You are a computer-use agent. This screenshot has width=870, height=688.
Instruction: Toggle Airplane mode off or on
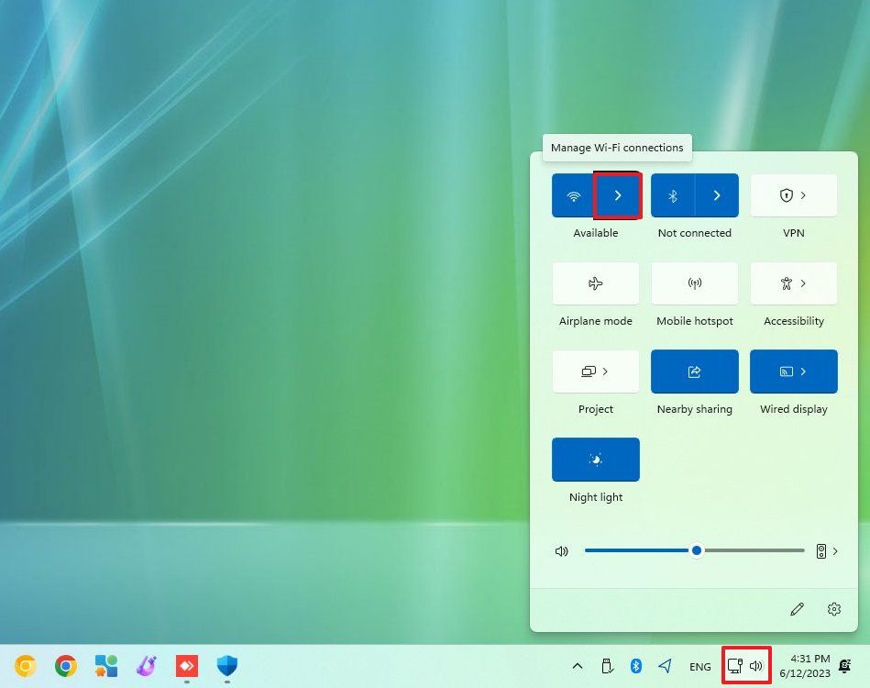[595, 283]
